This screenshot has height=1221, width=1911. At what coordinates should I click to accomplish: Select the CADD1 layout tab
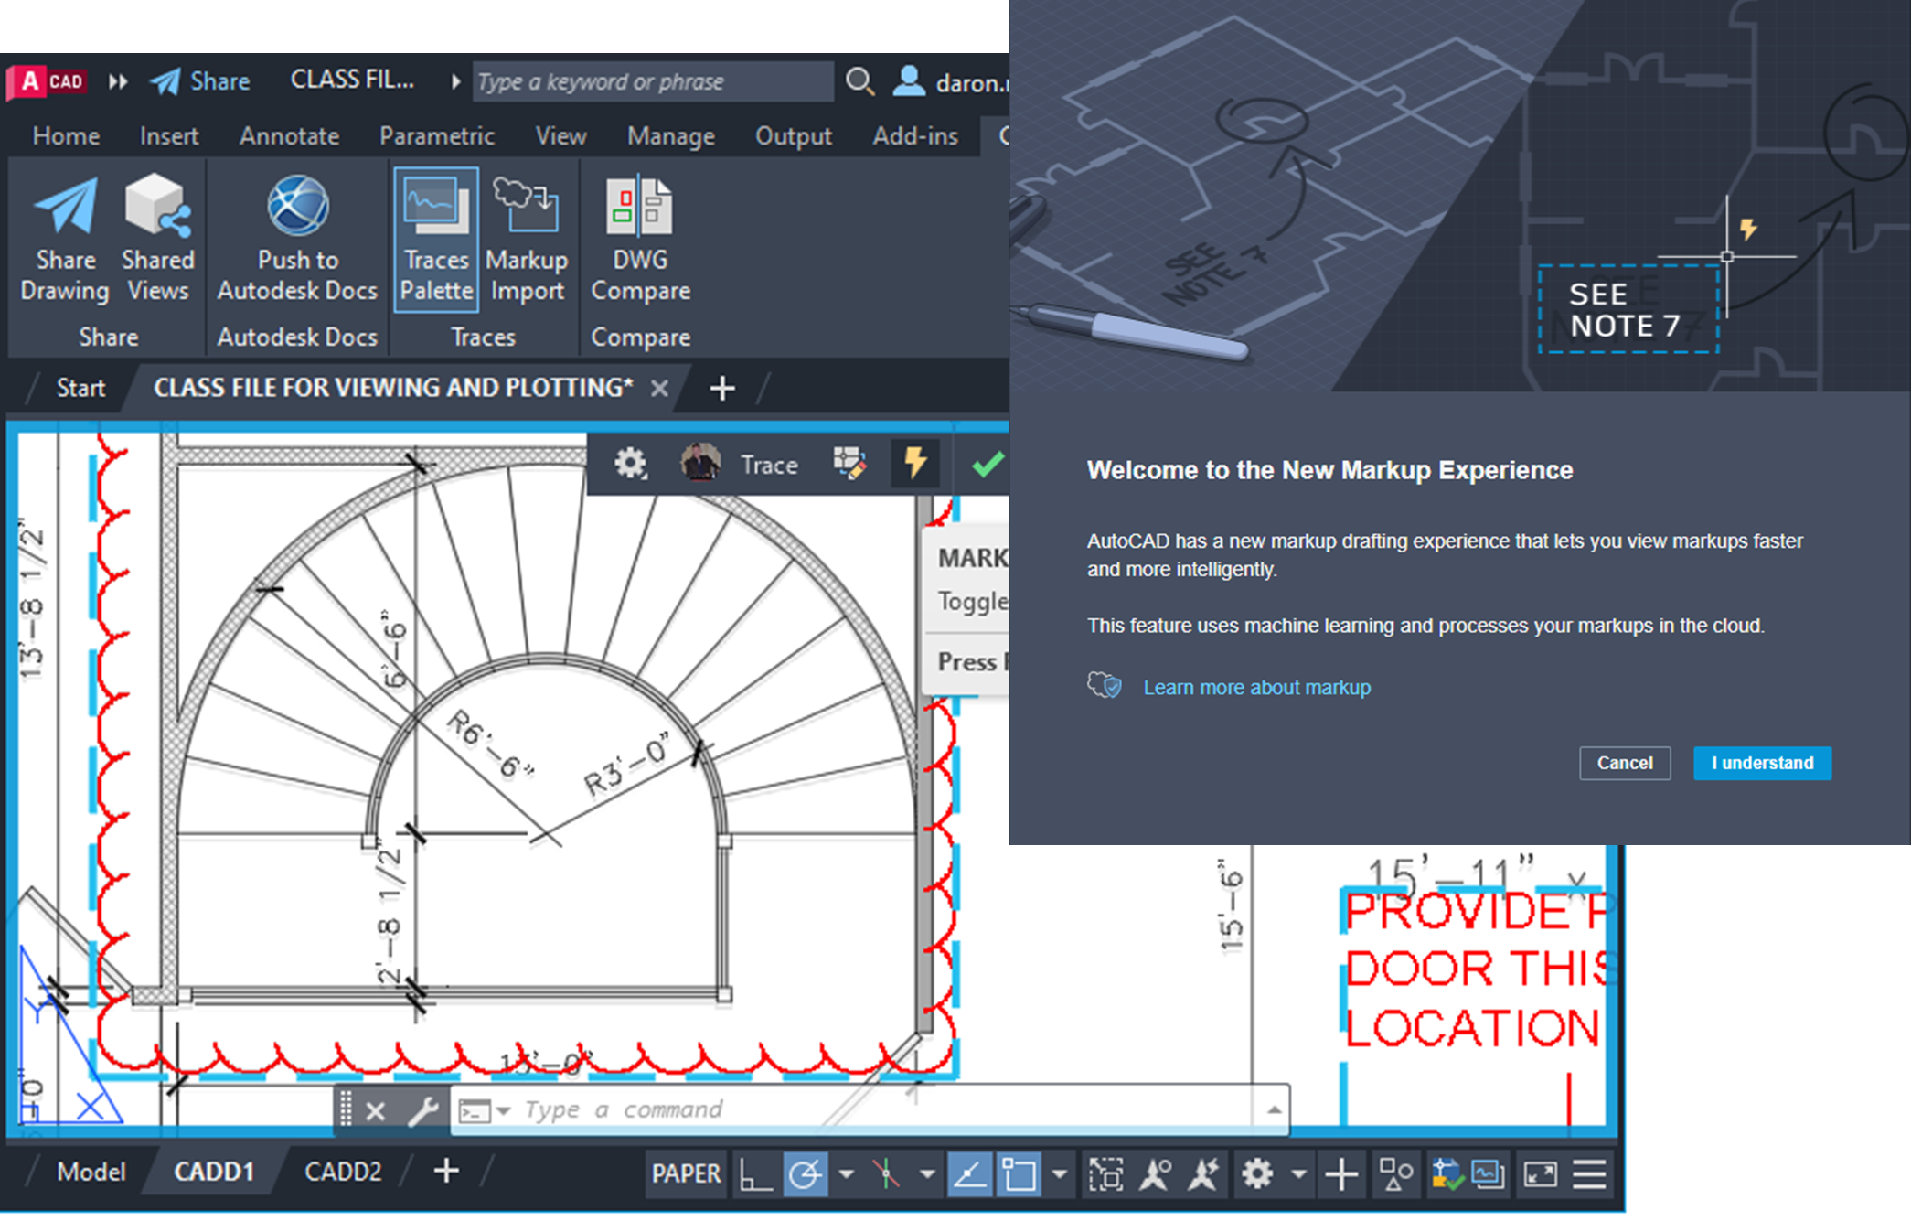pyautogui.click(x=214, y=1172)
